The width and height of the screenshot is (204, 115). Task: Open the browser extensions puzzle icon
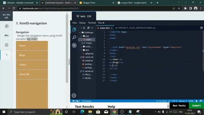point(185,8)
